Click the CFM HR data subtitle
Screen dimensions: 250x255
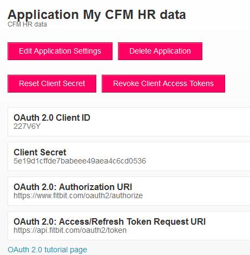(x=27, y=24)
